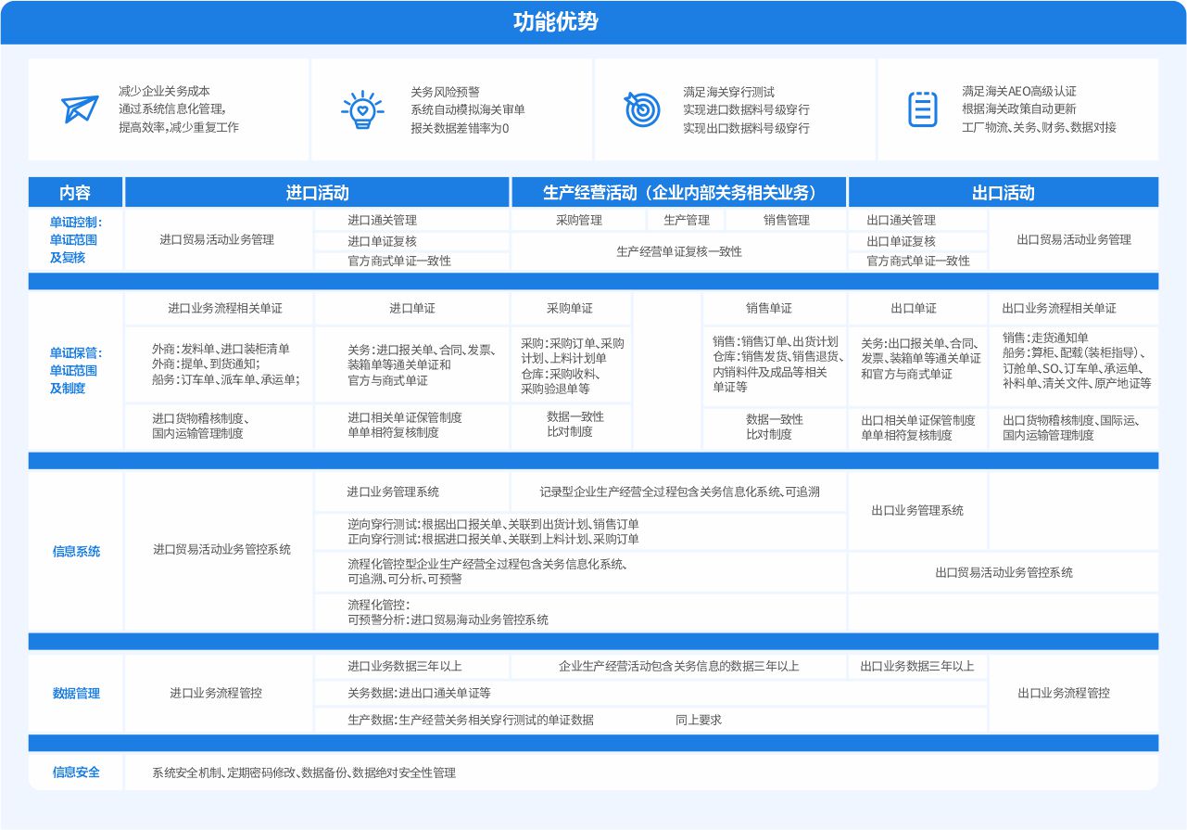
Task: Click the 记录型企业生产经营全过程 cell
Action: coord(679,492)
